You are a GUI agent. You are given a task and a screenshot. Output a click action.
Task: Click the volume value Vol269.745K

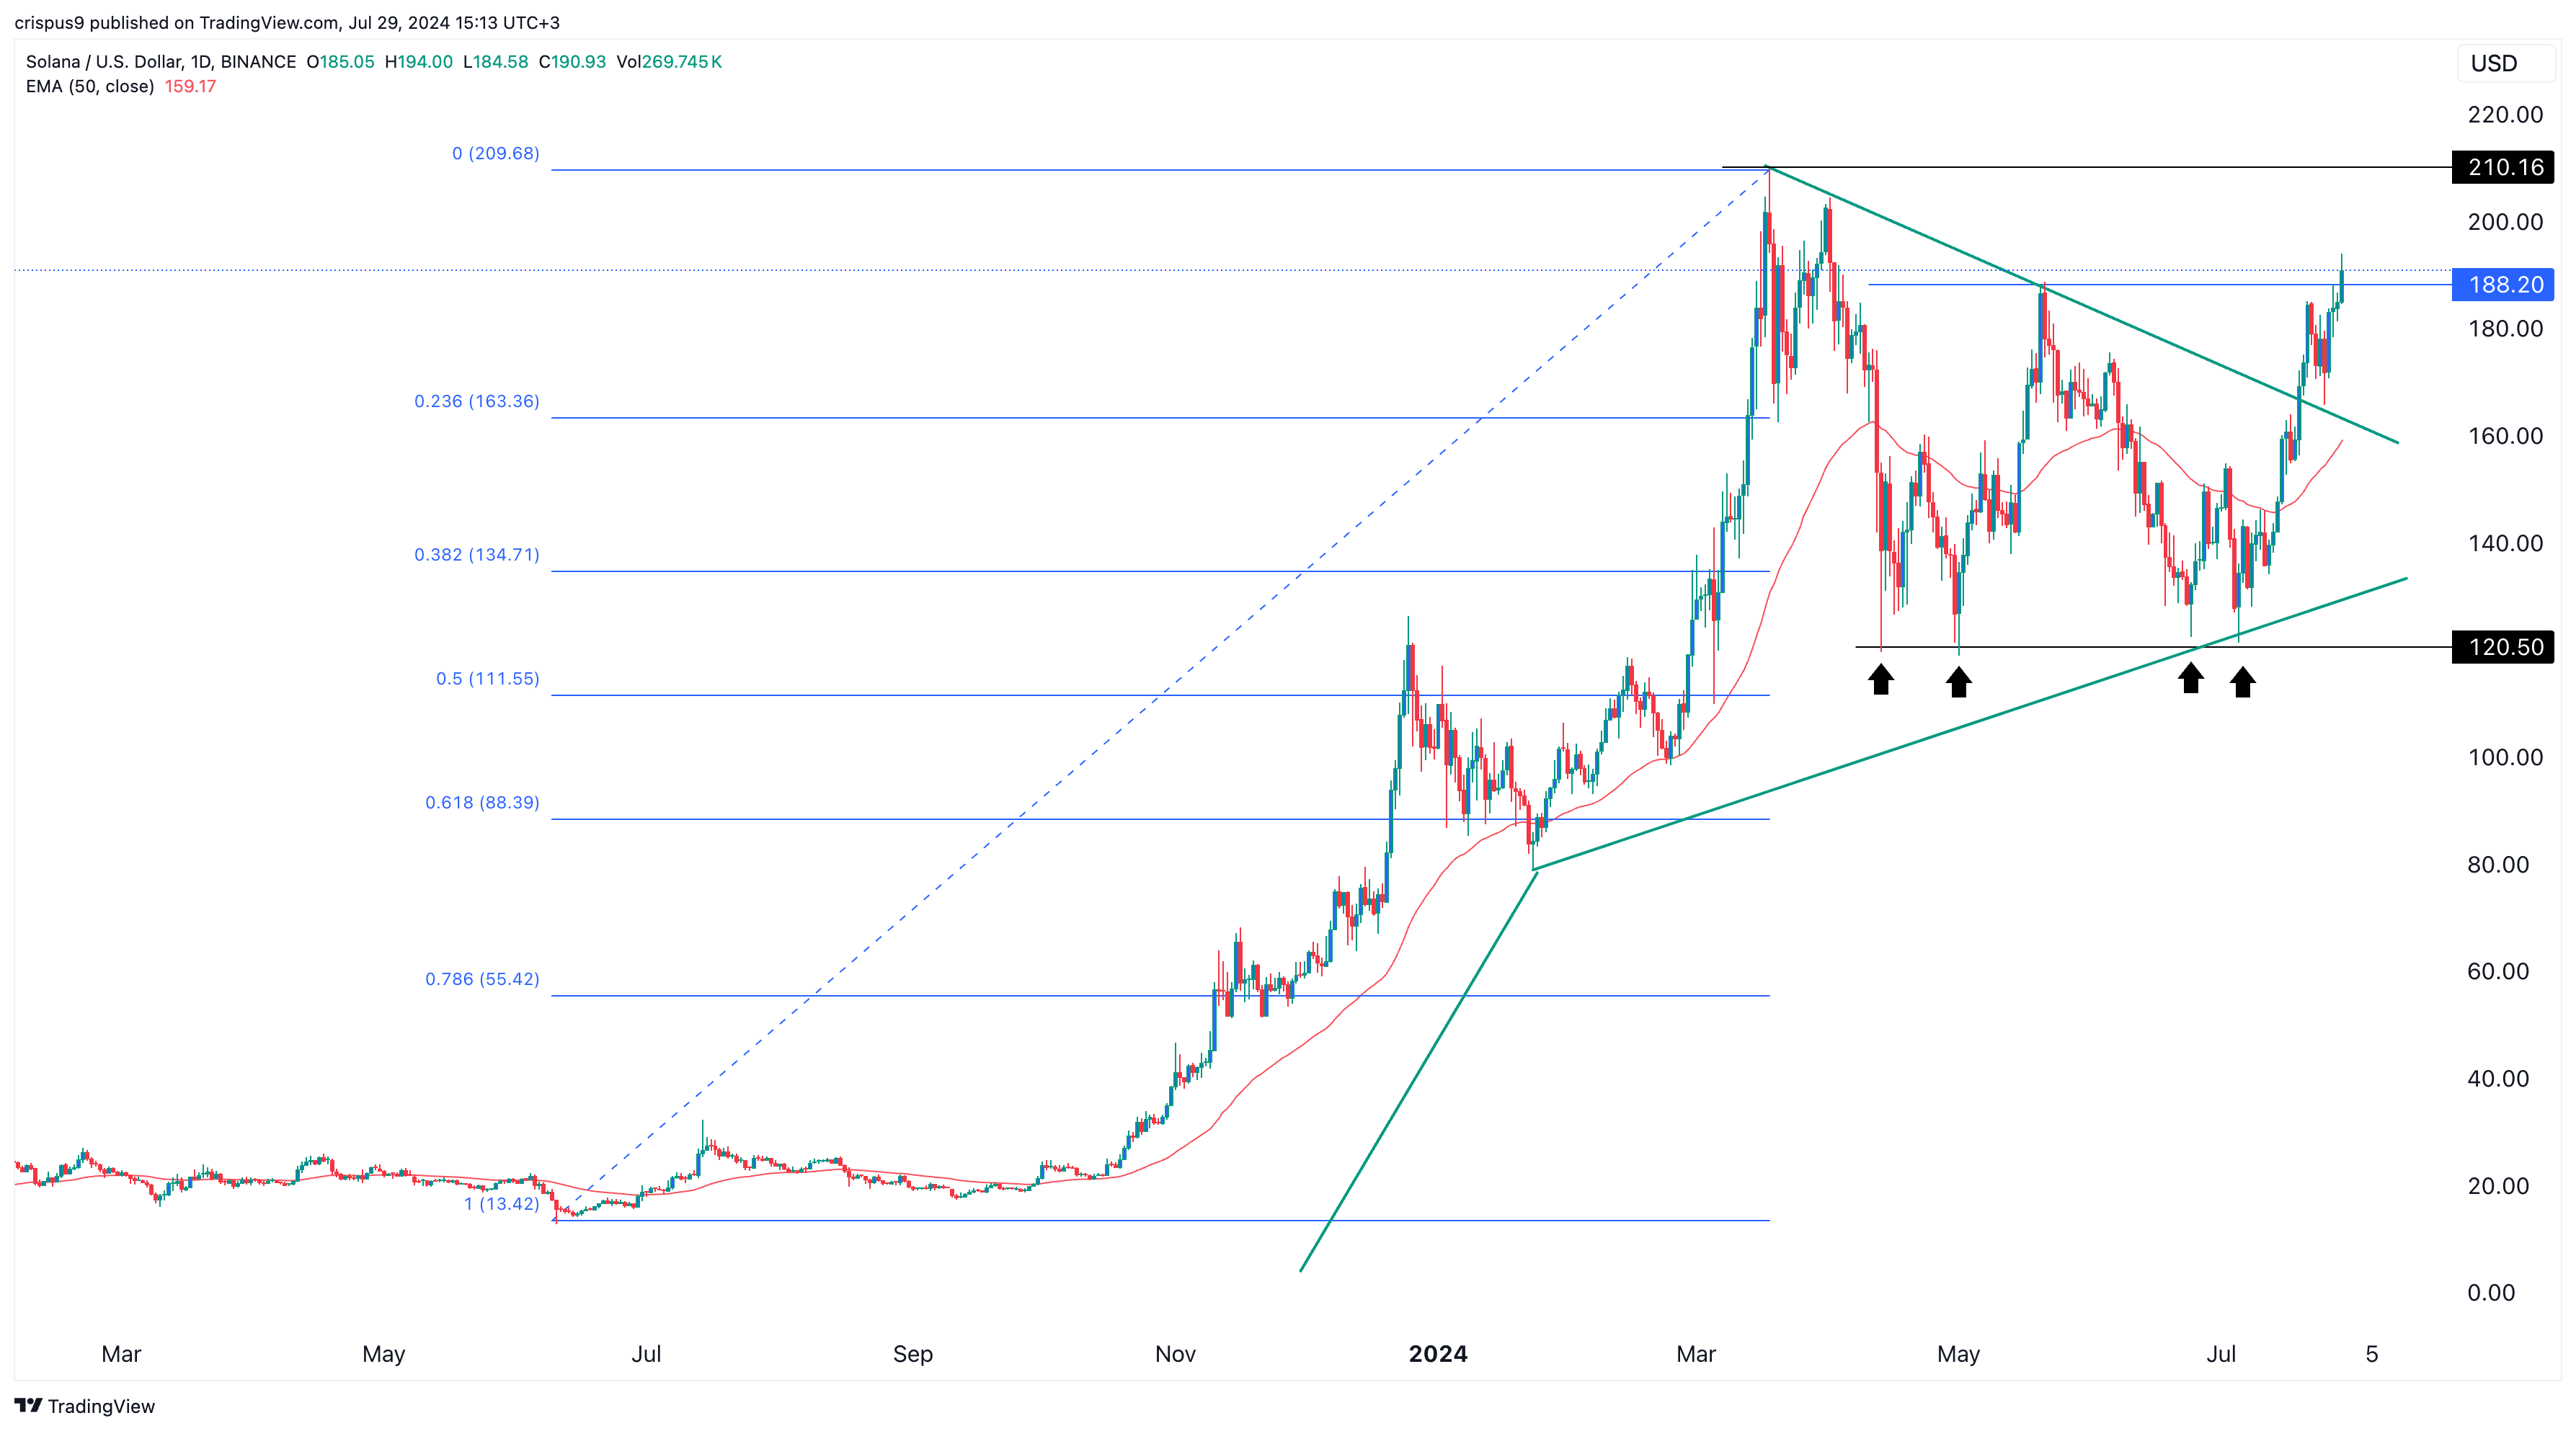point(669,61)
